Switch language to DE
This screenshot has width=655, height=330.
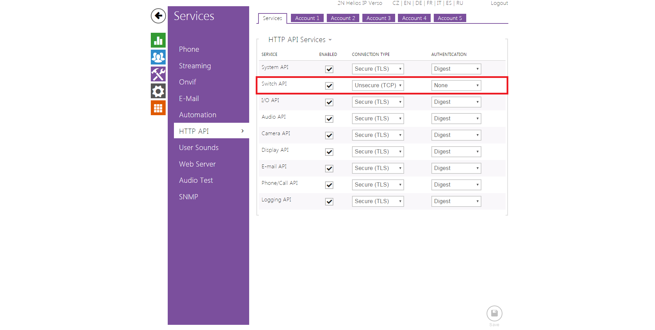click(x=419, y=3)
